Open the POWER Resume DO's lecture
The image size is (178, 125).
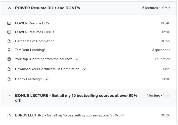pyautogui.click(x=32, y=23)
